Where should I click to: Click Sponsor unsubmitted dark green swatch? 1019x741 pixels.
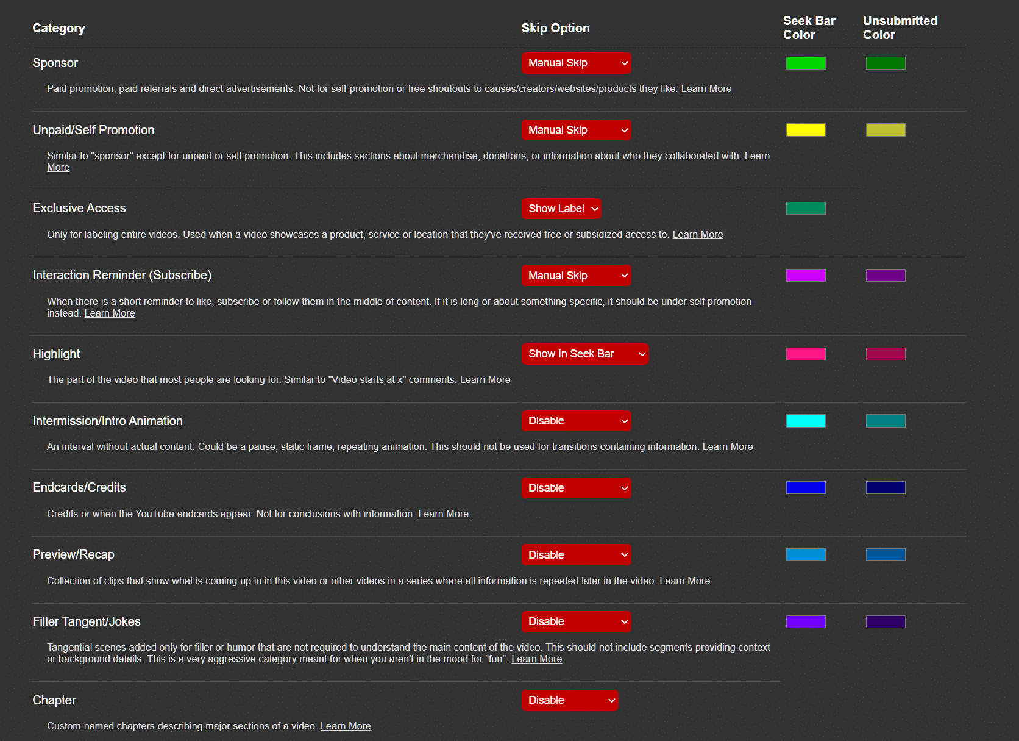click(x=886, y=63)
